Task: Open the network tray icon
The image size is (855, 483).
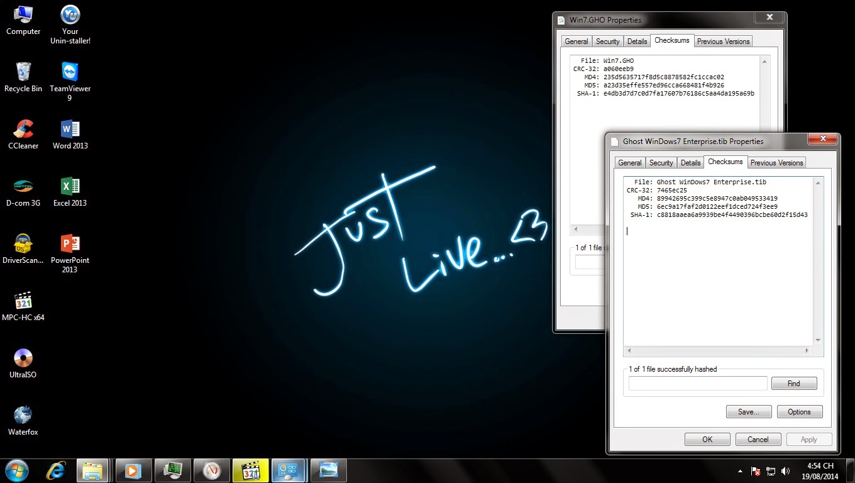Action: (771, 471)
